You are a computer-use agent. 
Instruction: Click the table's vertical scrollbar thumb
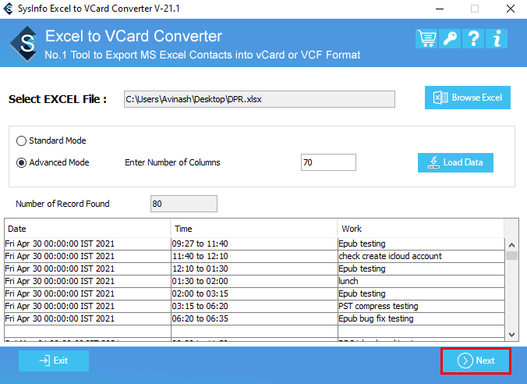click(512, 256)
